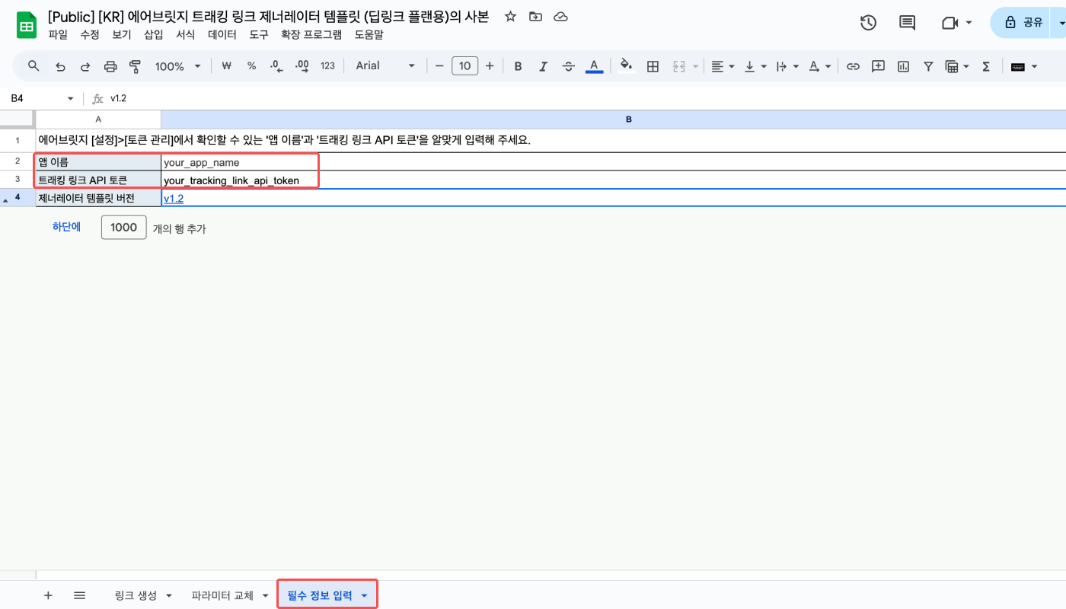Toggle bold formatting
The height and width of the screenshot is (609, 1066).
tap(518, 66)
